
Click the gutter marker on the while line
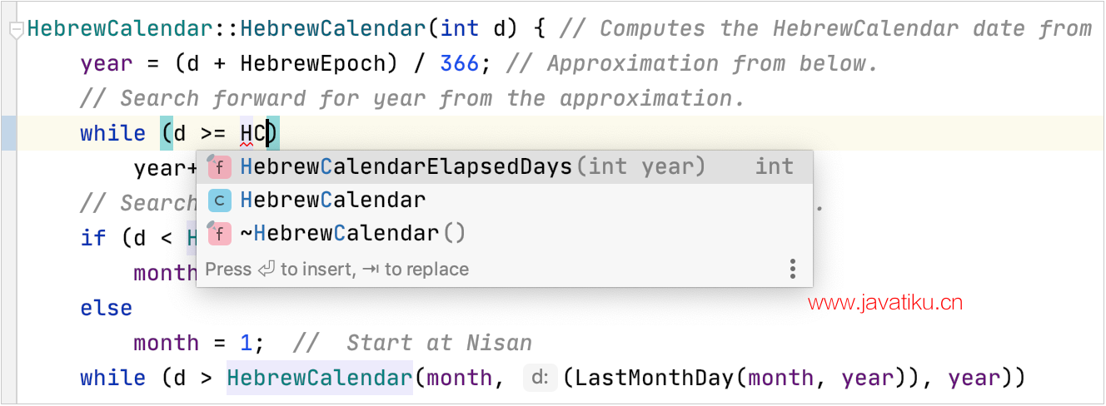click(8, 133)
